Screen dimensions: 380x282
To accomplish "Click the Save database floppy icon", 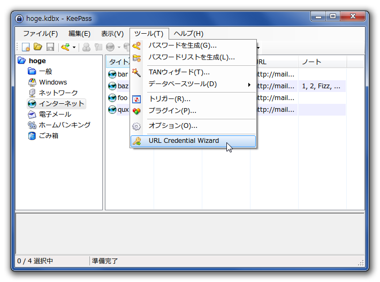I will (x=50, y=47).
